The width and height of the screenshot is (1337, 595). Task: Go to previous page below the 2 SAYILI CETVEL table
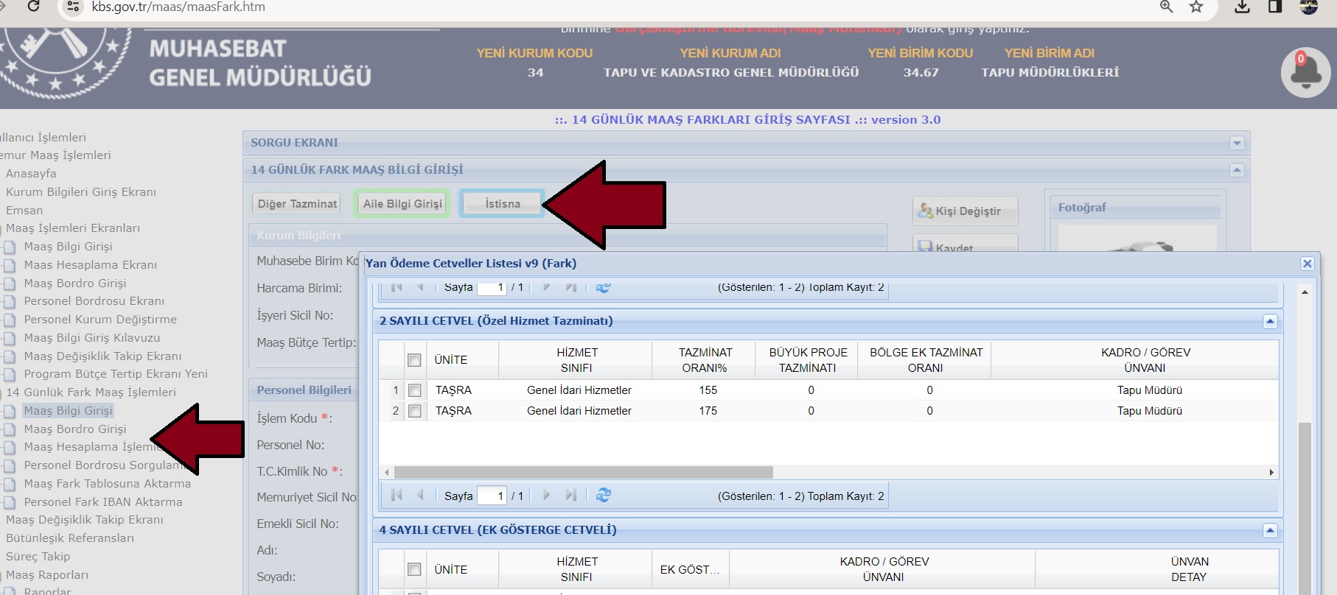(x=420, y=496)
